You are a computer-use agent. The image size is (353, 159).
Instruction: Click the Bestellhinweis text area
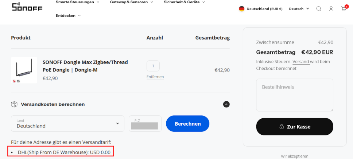pos(295,95)
